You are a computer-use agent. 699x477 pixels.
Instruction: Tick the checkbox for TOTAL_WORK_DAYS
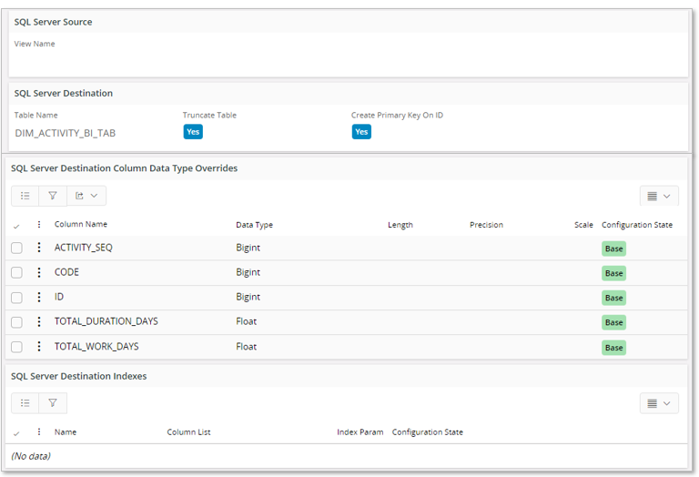[x=16, y=347]
